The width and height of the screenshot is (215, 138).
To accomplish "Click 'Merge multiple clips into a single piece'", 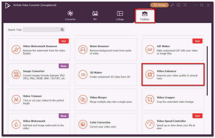I will [x=111, y=102].
